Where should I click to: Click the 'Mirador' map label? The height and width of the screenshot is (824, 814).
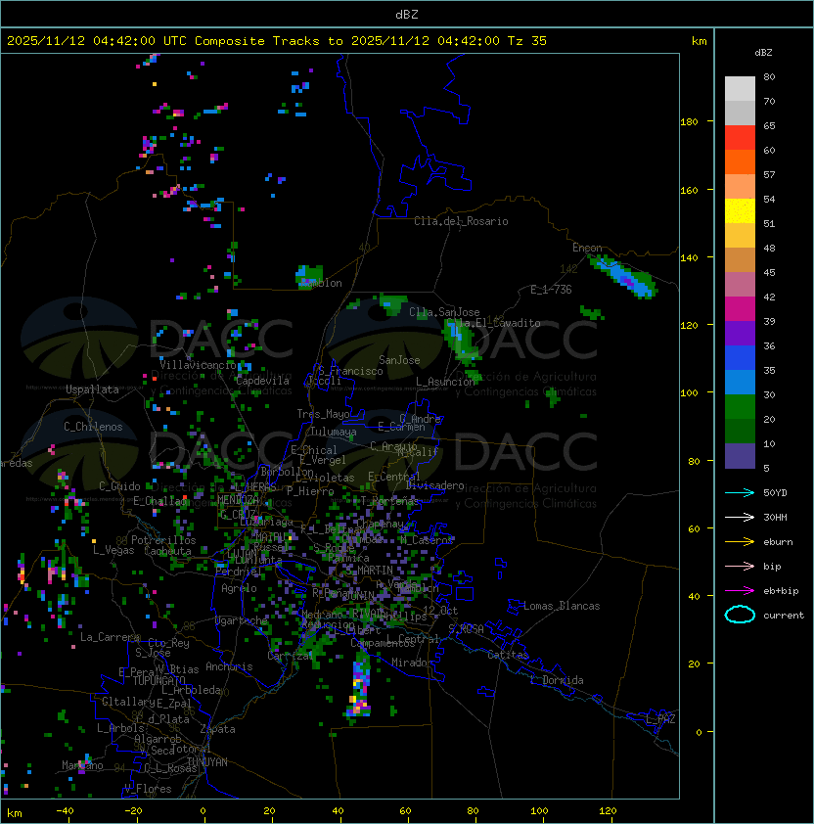coord(412,663)
